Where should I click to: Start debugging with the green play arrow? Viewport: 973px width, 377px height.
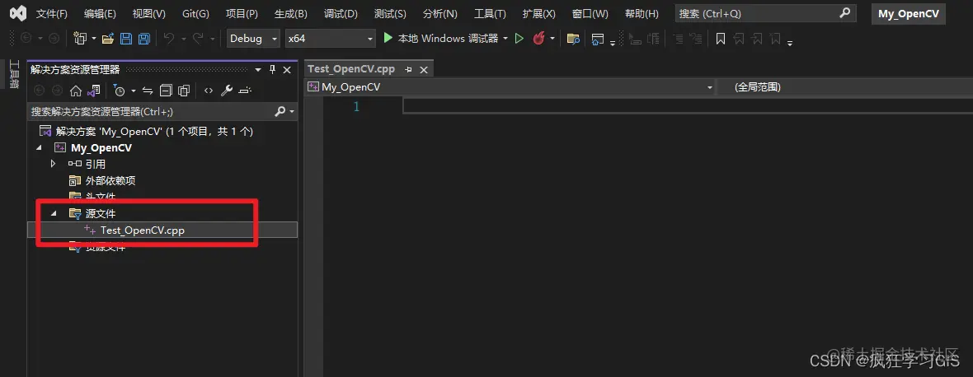point(388,39)
